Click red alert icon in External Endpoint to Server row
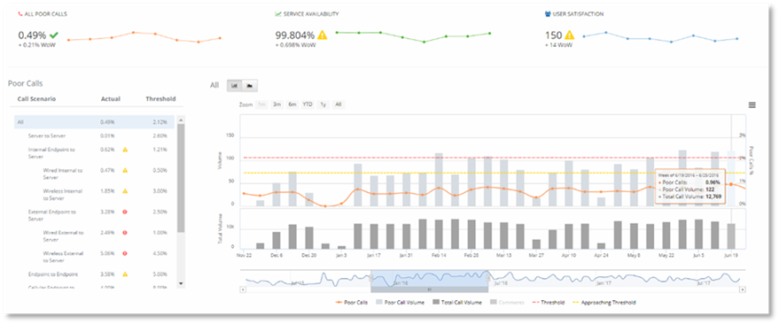The height and width of the screenshot is (324, 779). pos(125,212)
